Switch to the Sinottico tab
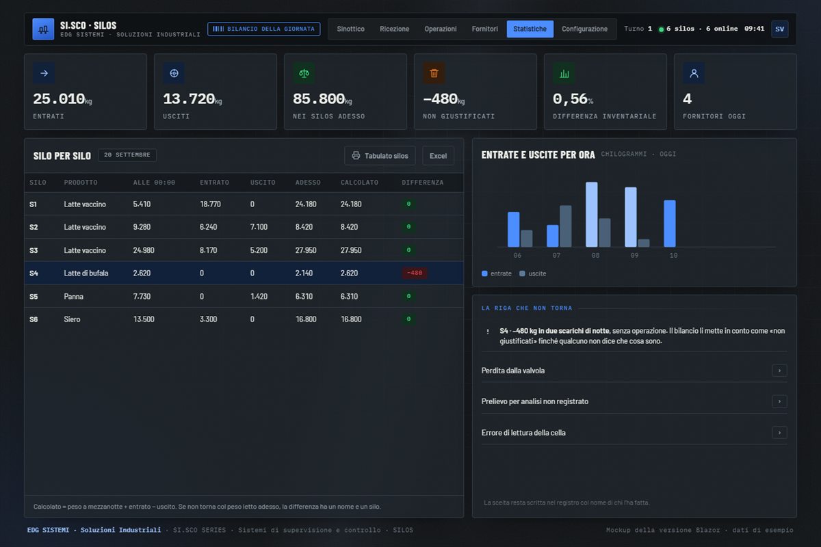 [x=351, y=29]
